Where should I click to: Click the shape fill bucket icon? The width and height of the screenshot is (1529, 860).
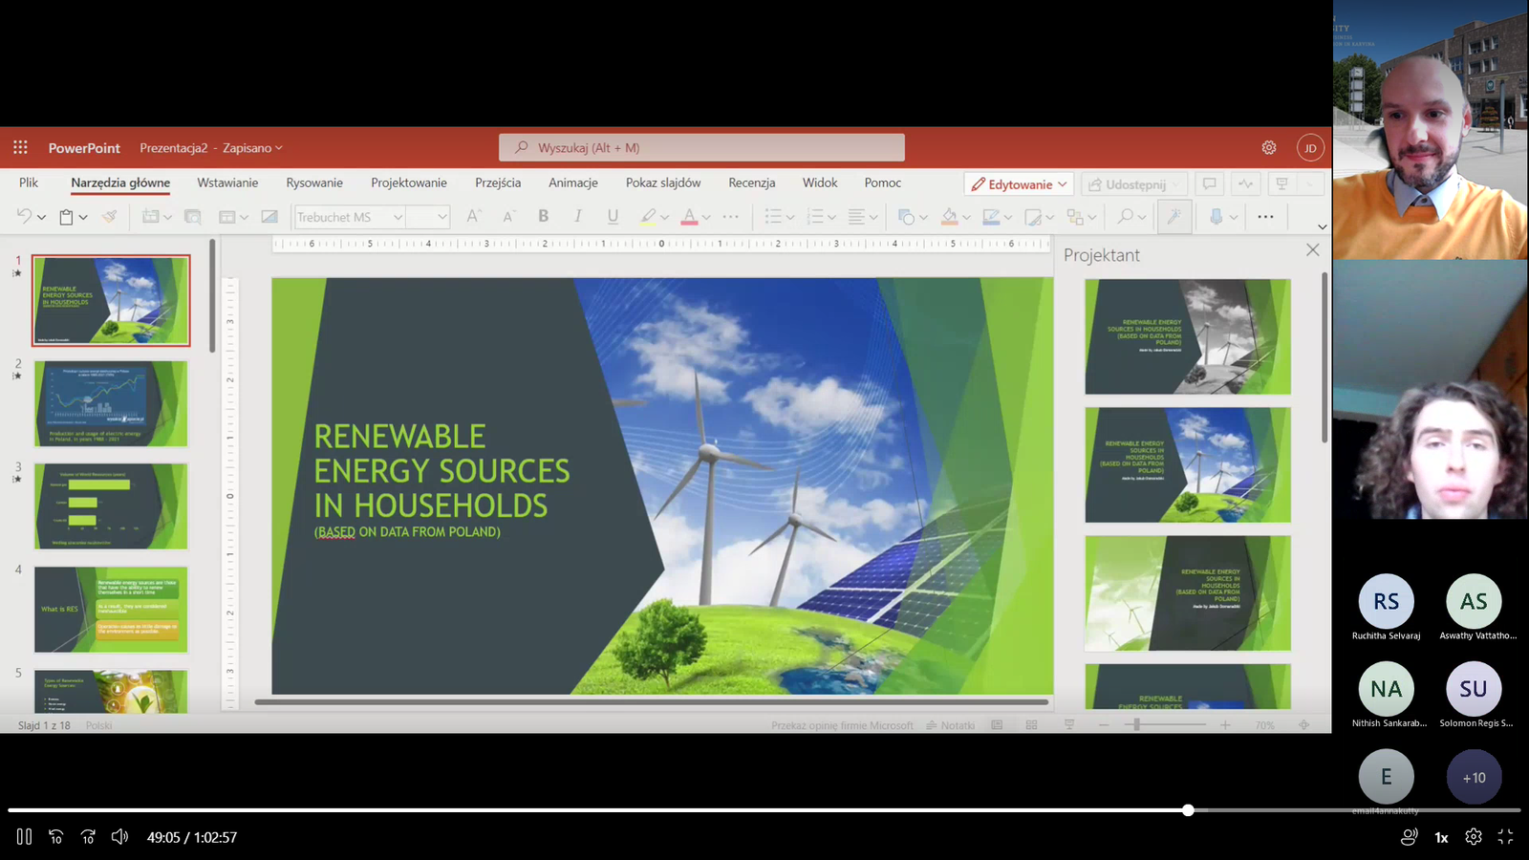click(949, 217)
